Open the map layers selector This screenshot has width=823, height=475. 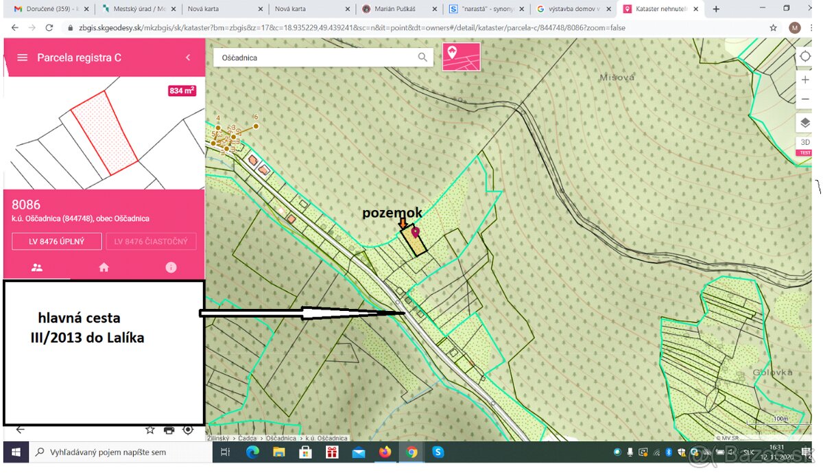pos(805,123)
